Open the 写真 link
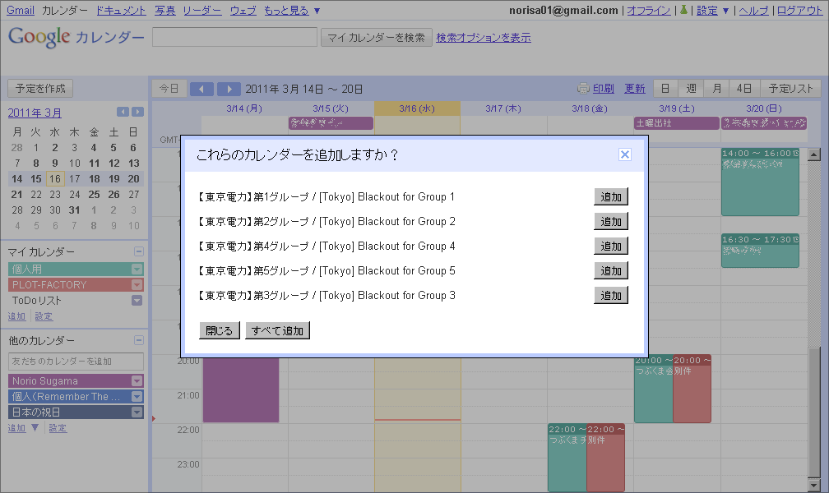This screenshot has width=829, height=493. [x=165, y=10]
